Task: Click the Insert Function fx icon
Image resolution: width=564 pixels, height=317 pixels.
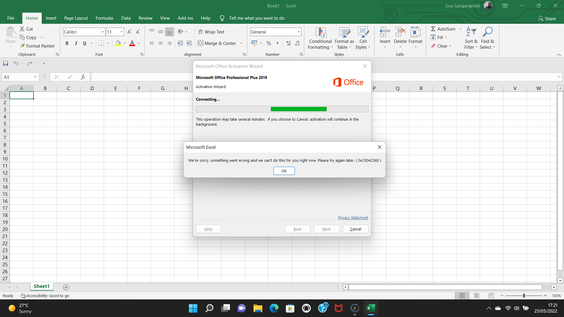Action: pyautogui.click(x=83, y=77)
